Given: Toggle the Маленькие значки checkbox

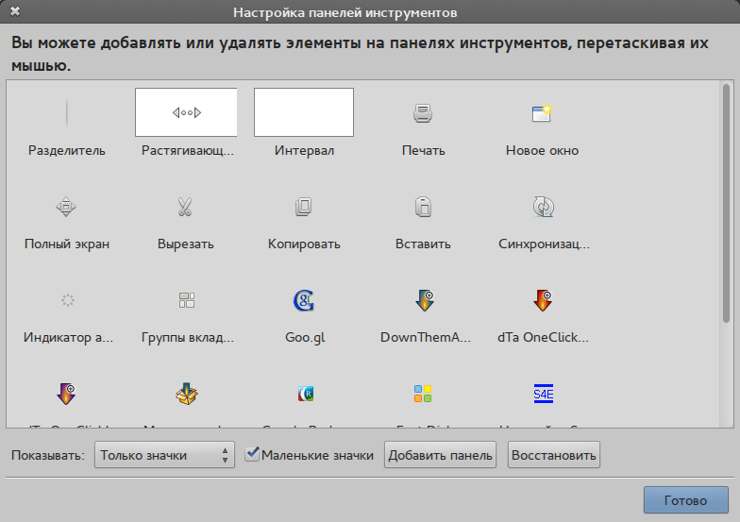Looking at the screenshot, I should click(x=252, y=455).
